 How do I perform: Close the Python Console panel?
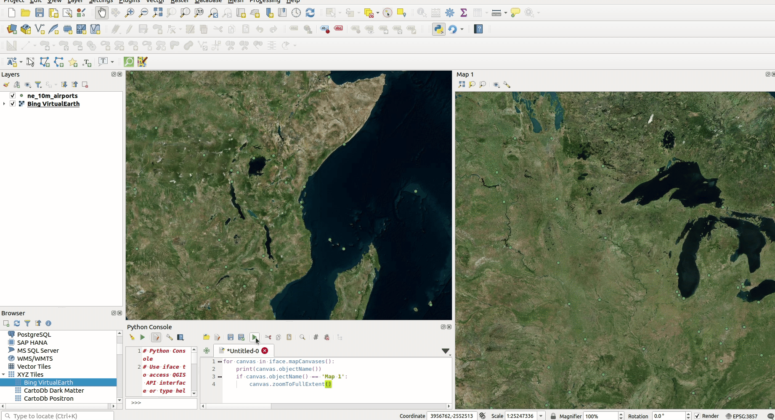[449, 327]
